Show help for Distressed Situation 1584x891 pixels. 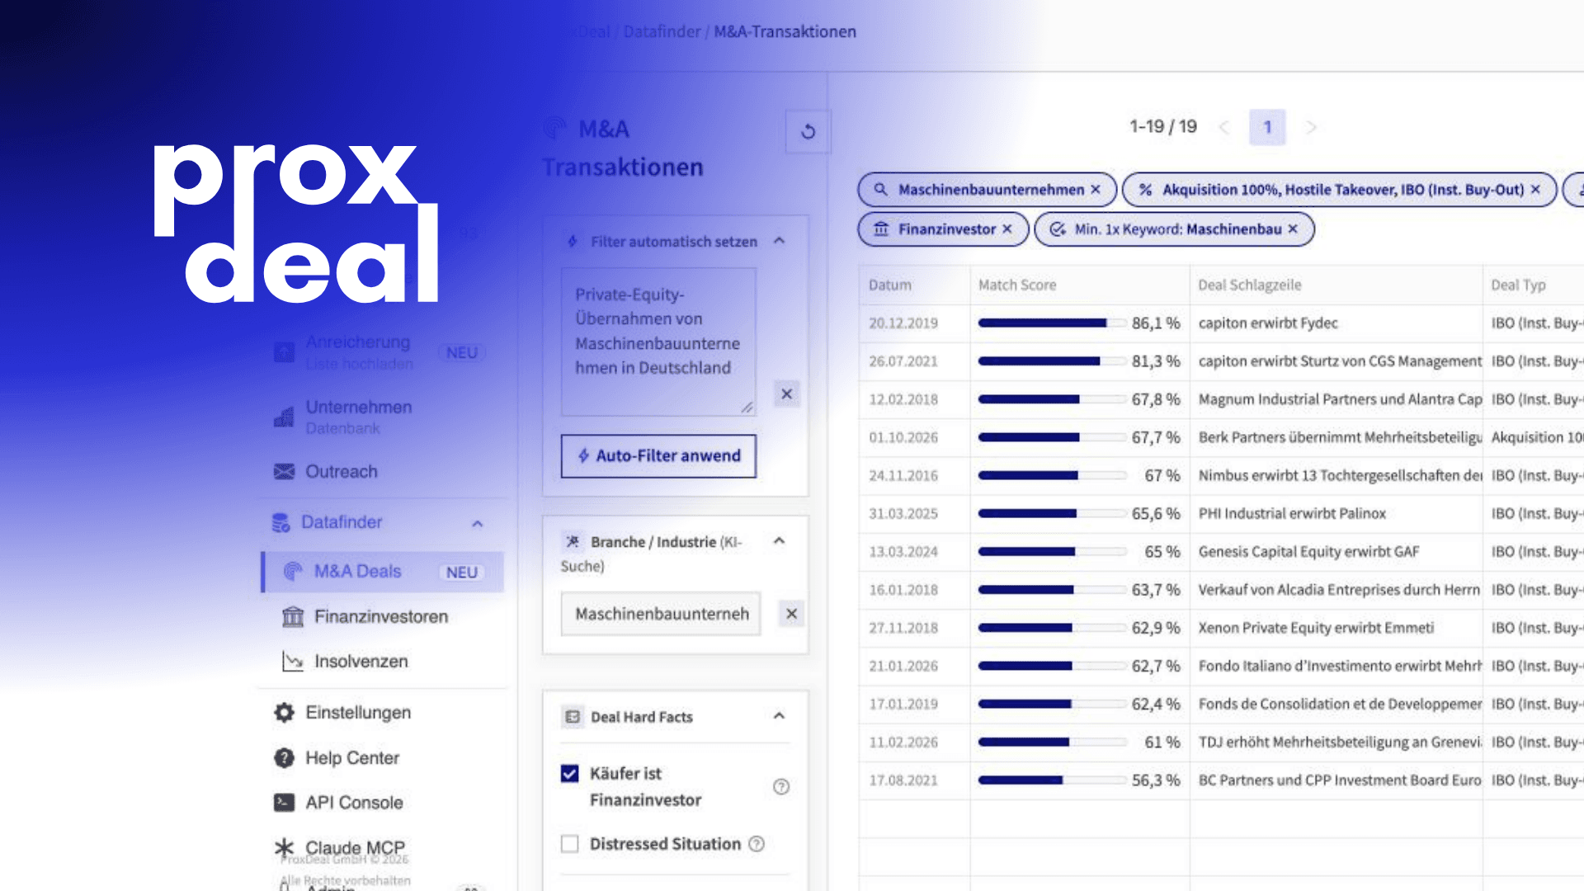click(757, 844)
